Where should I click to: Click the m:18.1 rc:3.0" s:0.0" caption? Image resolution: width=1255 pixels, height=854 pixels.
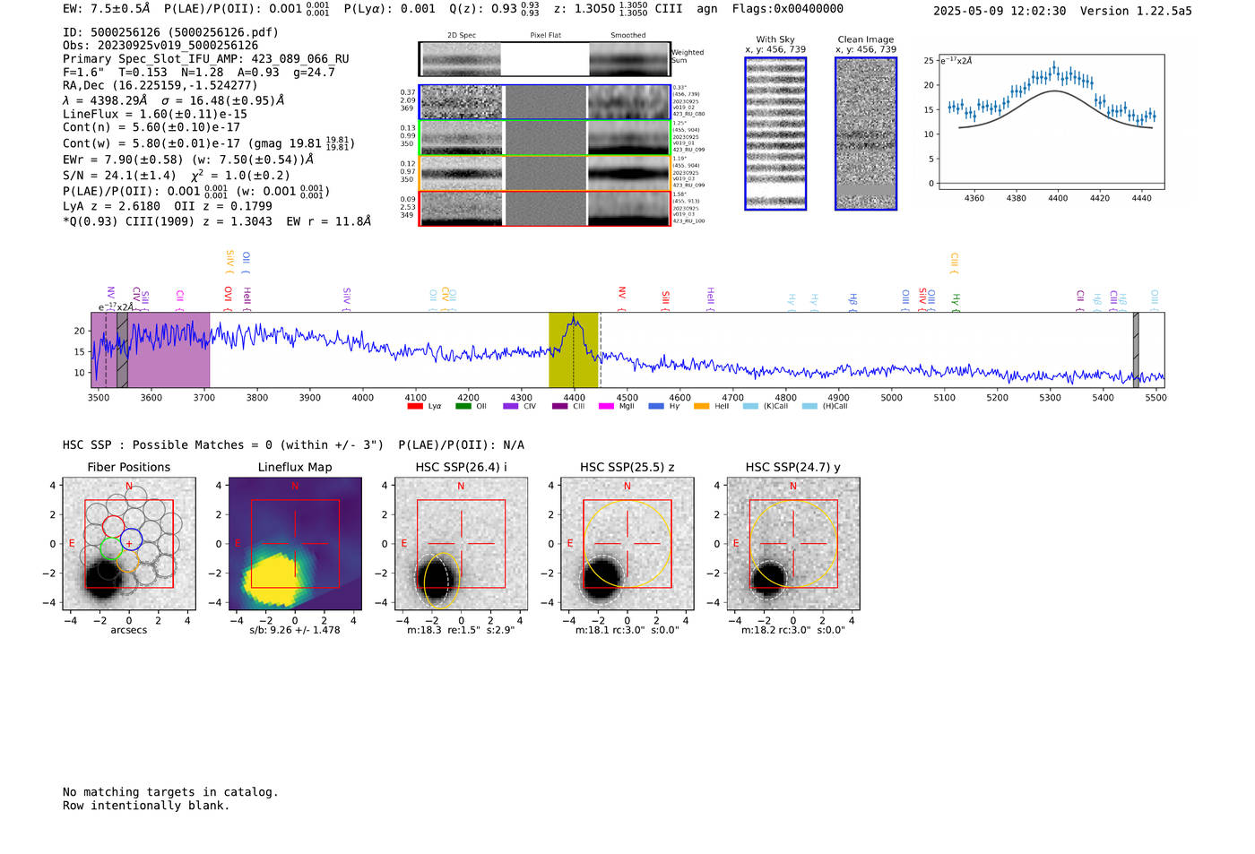(627, 630)
